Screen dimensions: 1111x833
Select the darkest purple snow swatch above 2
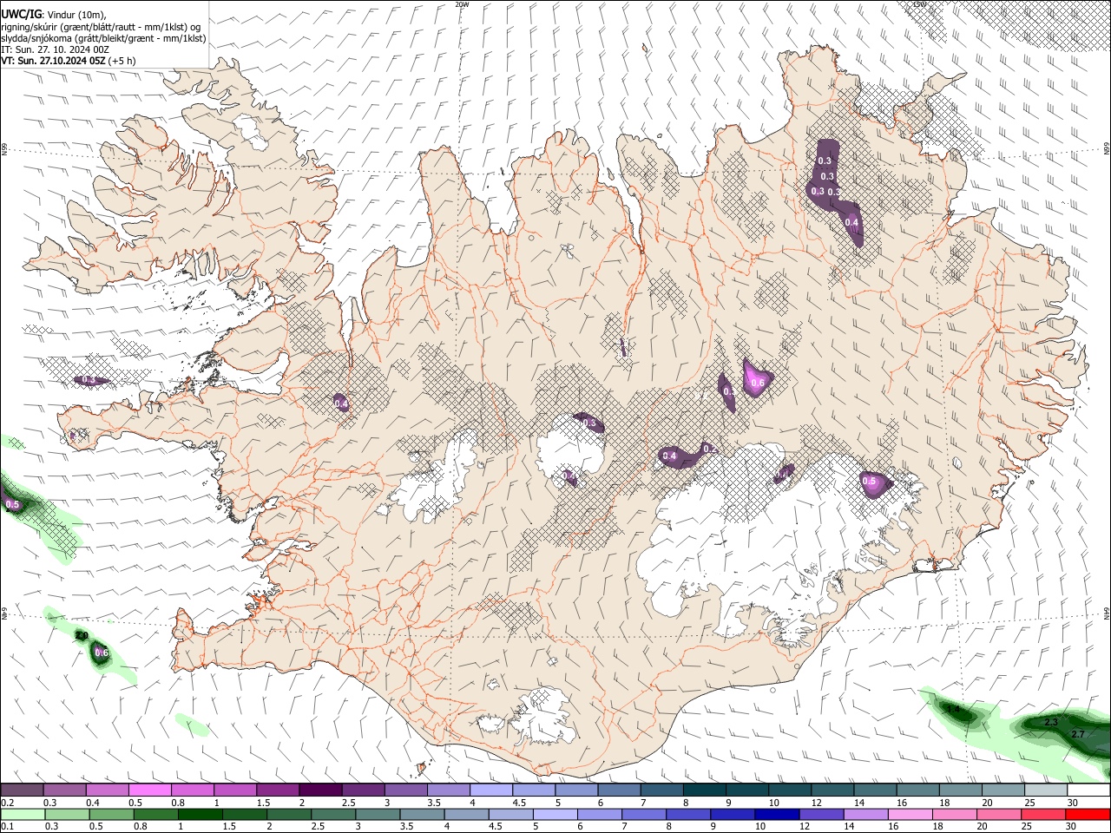[x=319, y=790]
